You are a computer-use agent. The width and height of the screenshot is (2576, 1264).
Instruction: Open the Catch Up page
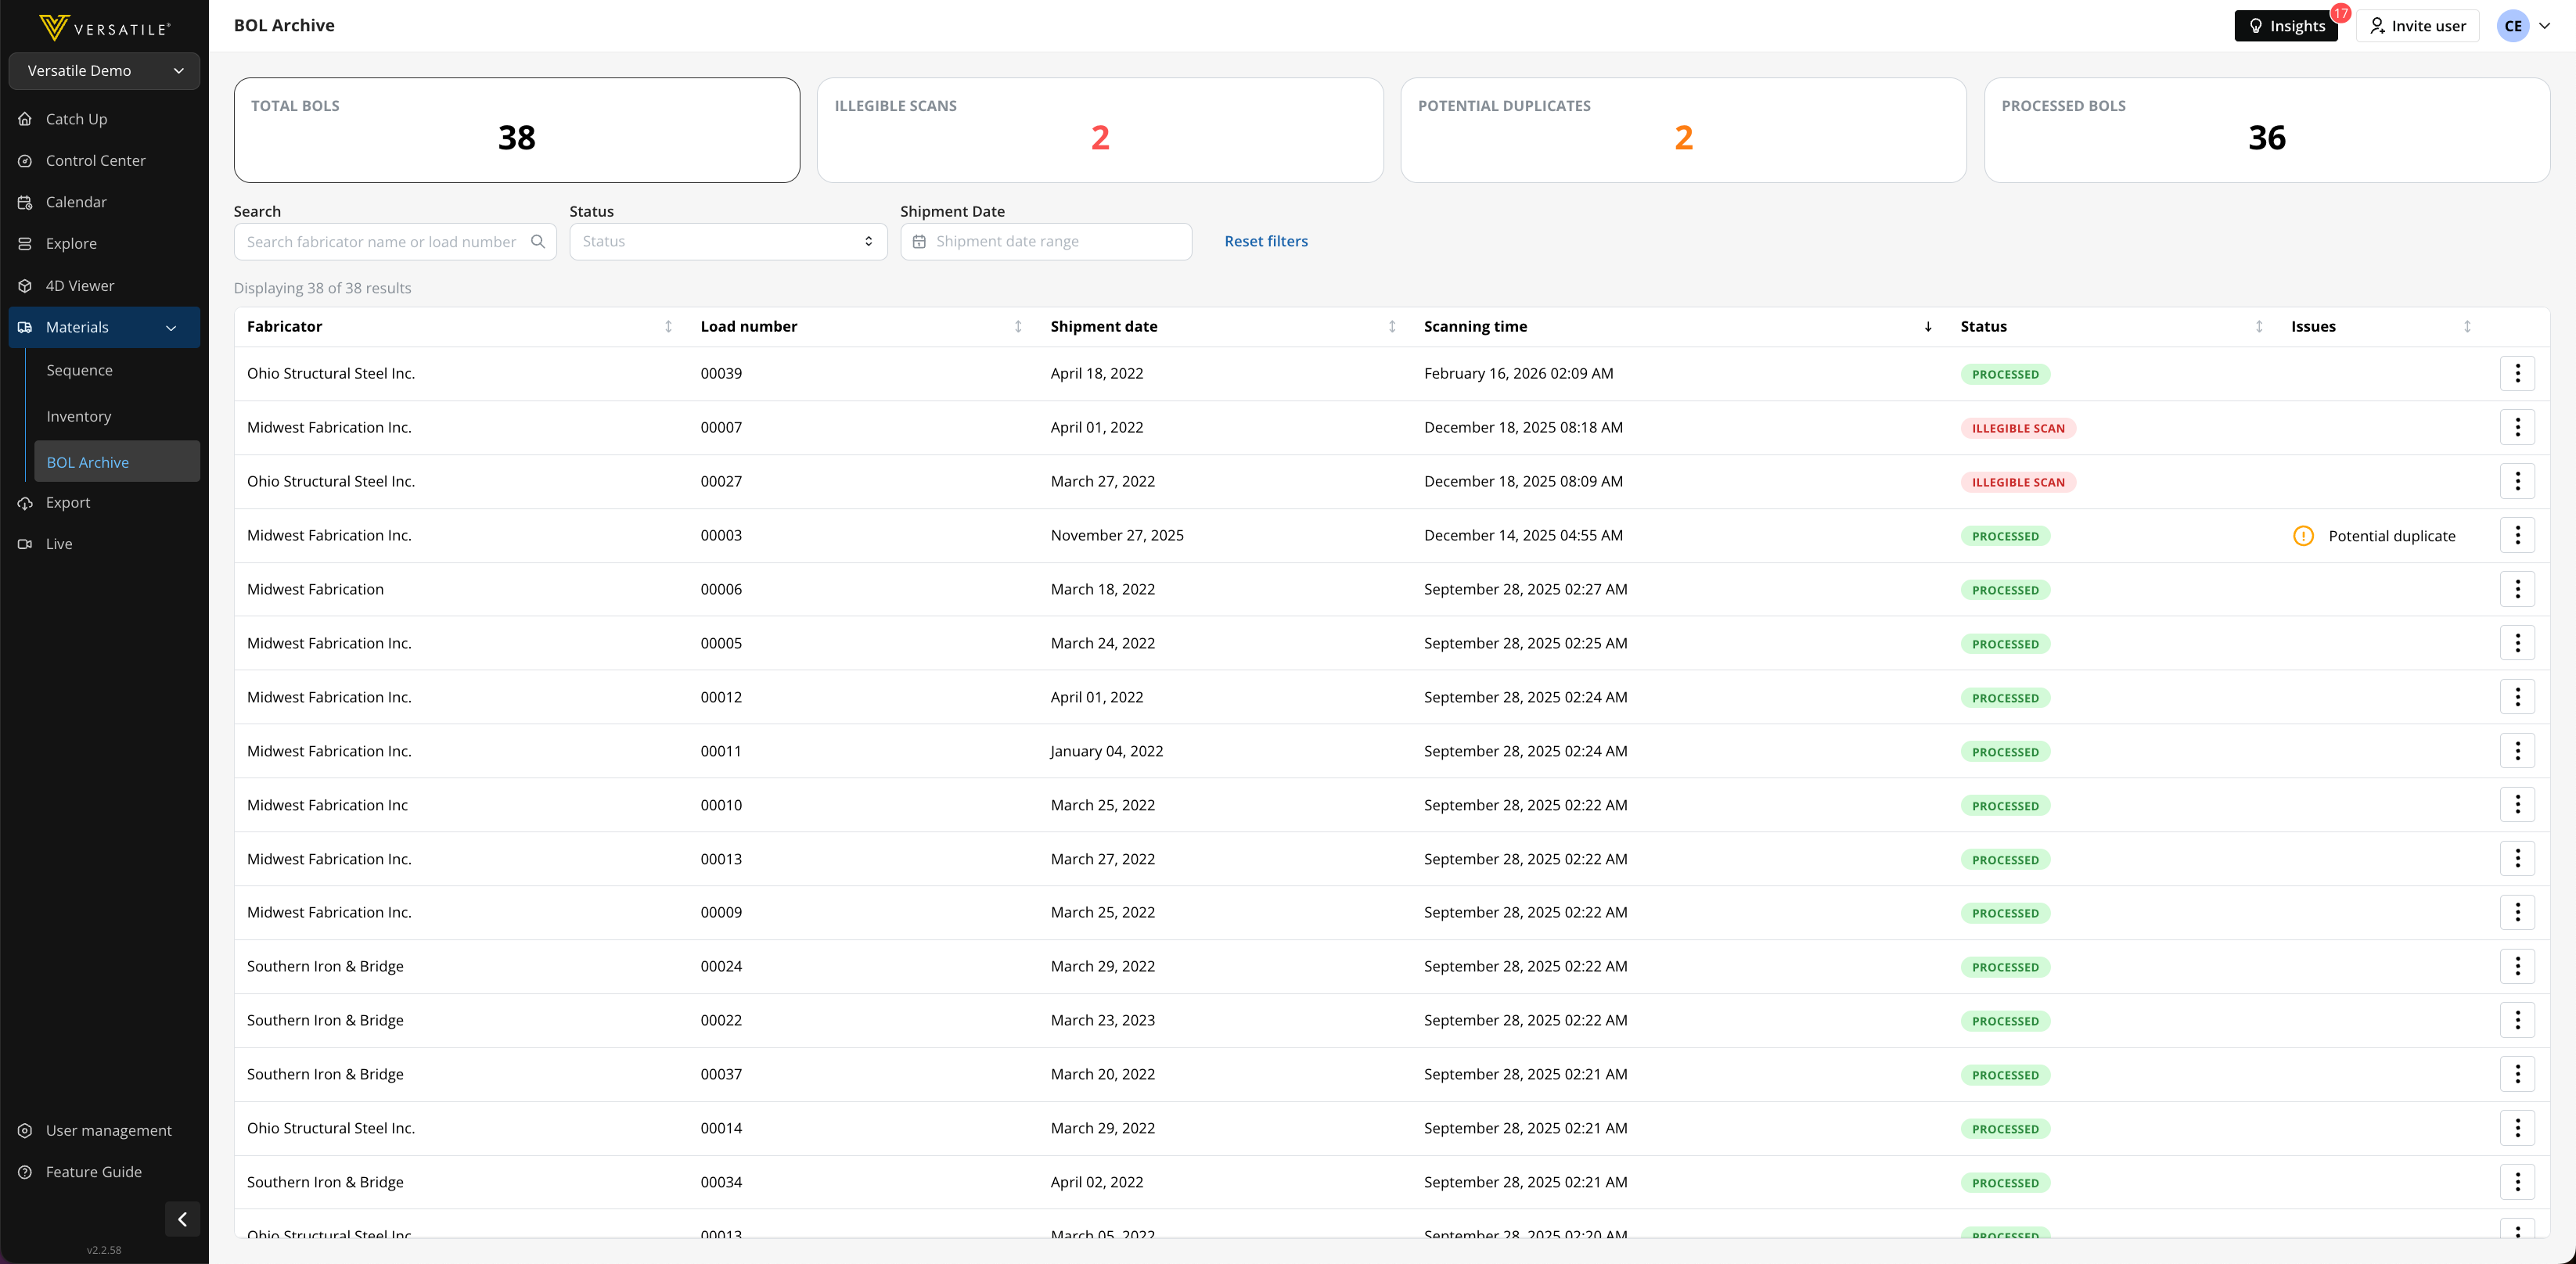point(104,119)
